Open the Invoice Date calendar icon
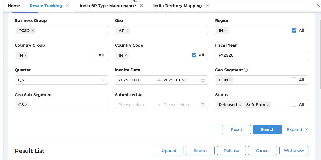The image size is (321, 160). (203, 80)
